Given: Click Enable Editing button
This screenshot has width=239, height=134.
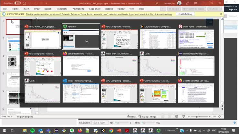Looking at the screenshot, I should tap(185, 14).
